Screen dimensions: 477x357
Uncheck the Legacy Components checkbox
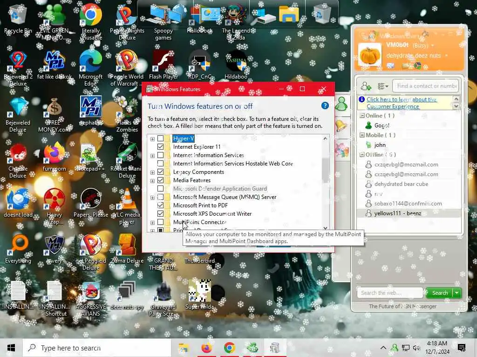tap(160, 172)
